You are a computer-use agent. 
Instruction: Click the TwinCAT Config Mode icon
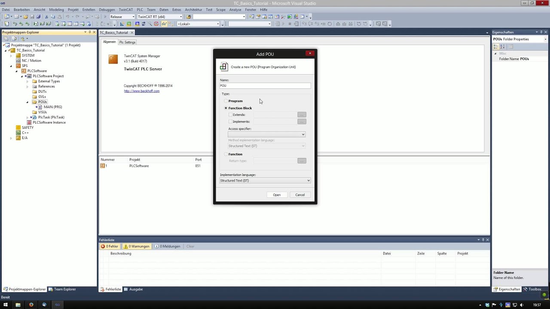137,24
